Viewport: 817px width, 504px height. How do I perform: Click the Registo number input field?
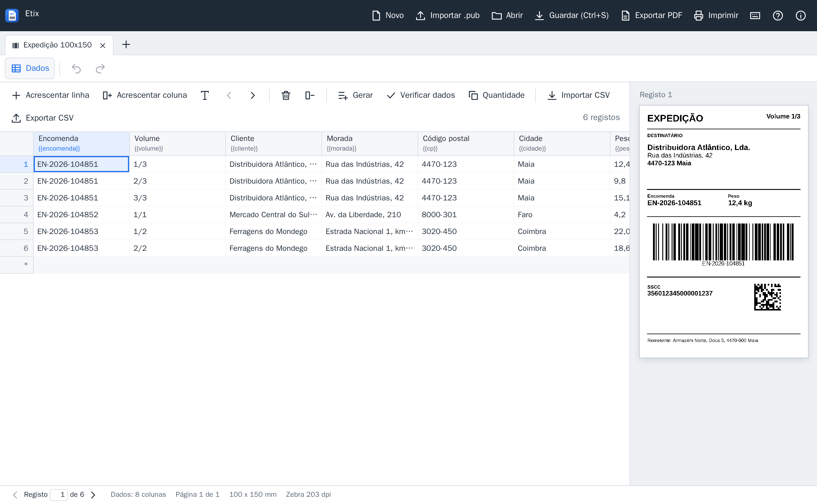59,495
